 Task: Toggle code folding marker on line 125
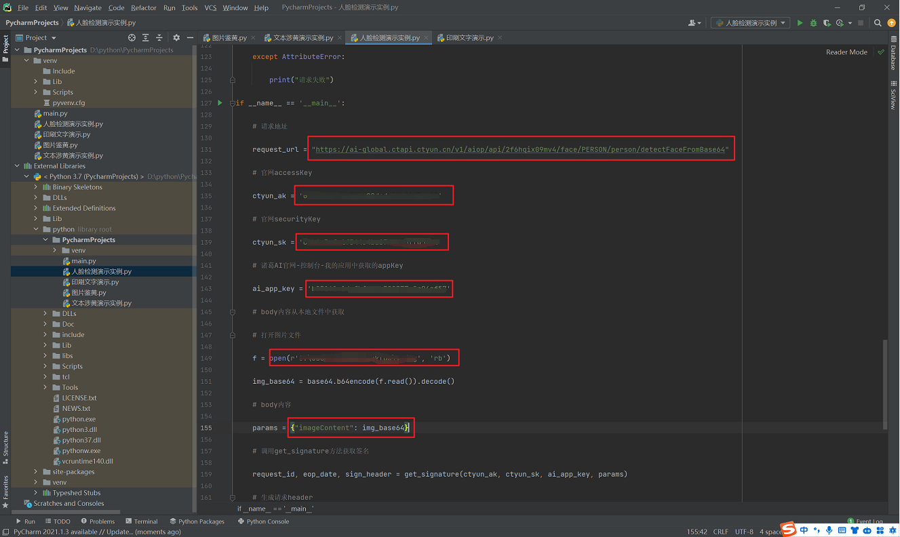[232, 80]
